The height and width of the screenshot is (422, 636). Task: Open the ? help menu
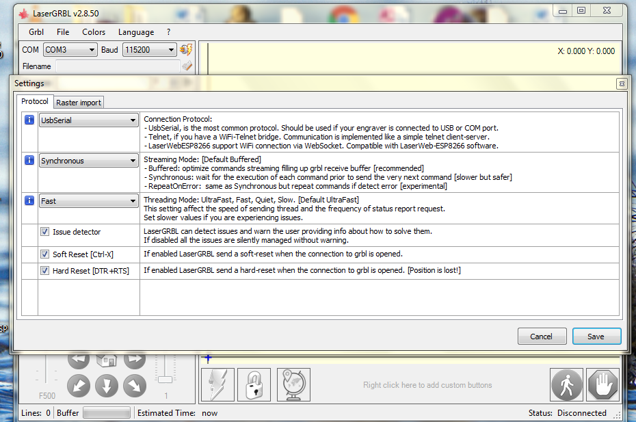[x=168, y=32]
